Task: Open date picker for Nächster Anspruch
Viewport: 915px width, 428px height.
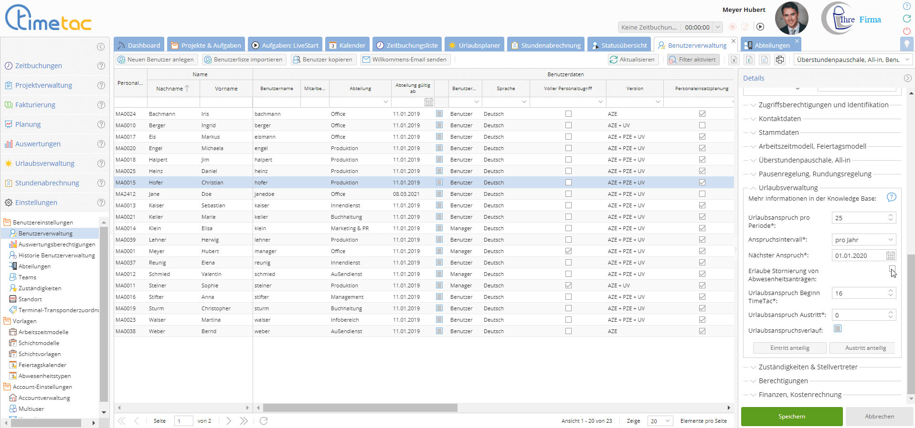Action: pyautogui.click(x=890, y=256)
